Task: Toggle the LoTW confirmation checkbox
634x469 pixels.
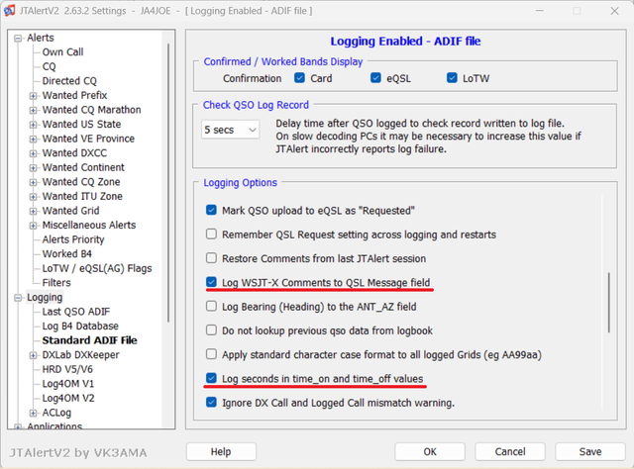Action: (452, 77)
